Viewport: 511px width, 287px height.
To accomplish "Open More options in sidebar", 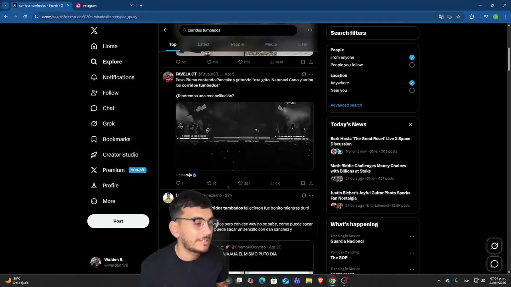I will pos(103,201).
